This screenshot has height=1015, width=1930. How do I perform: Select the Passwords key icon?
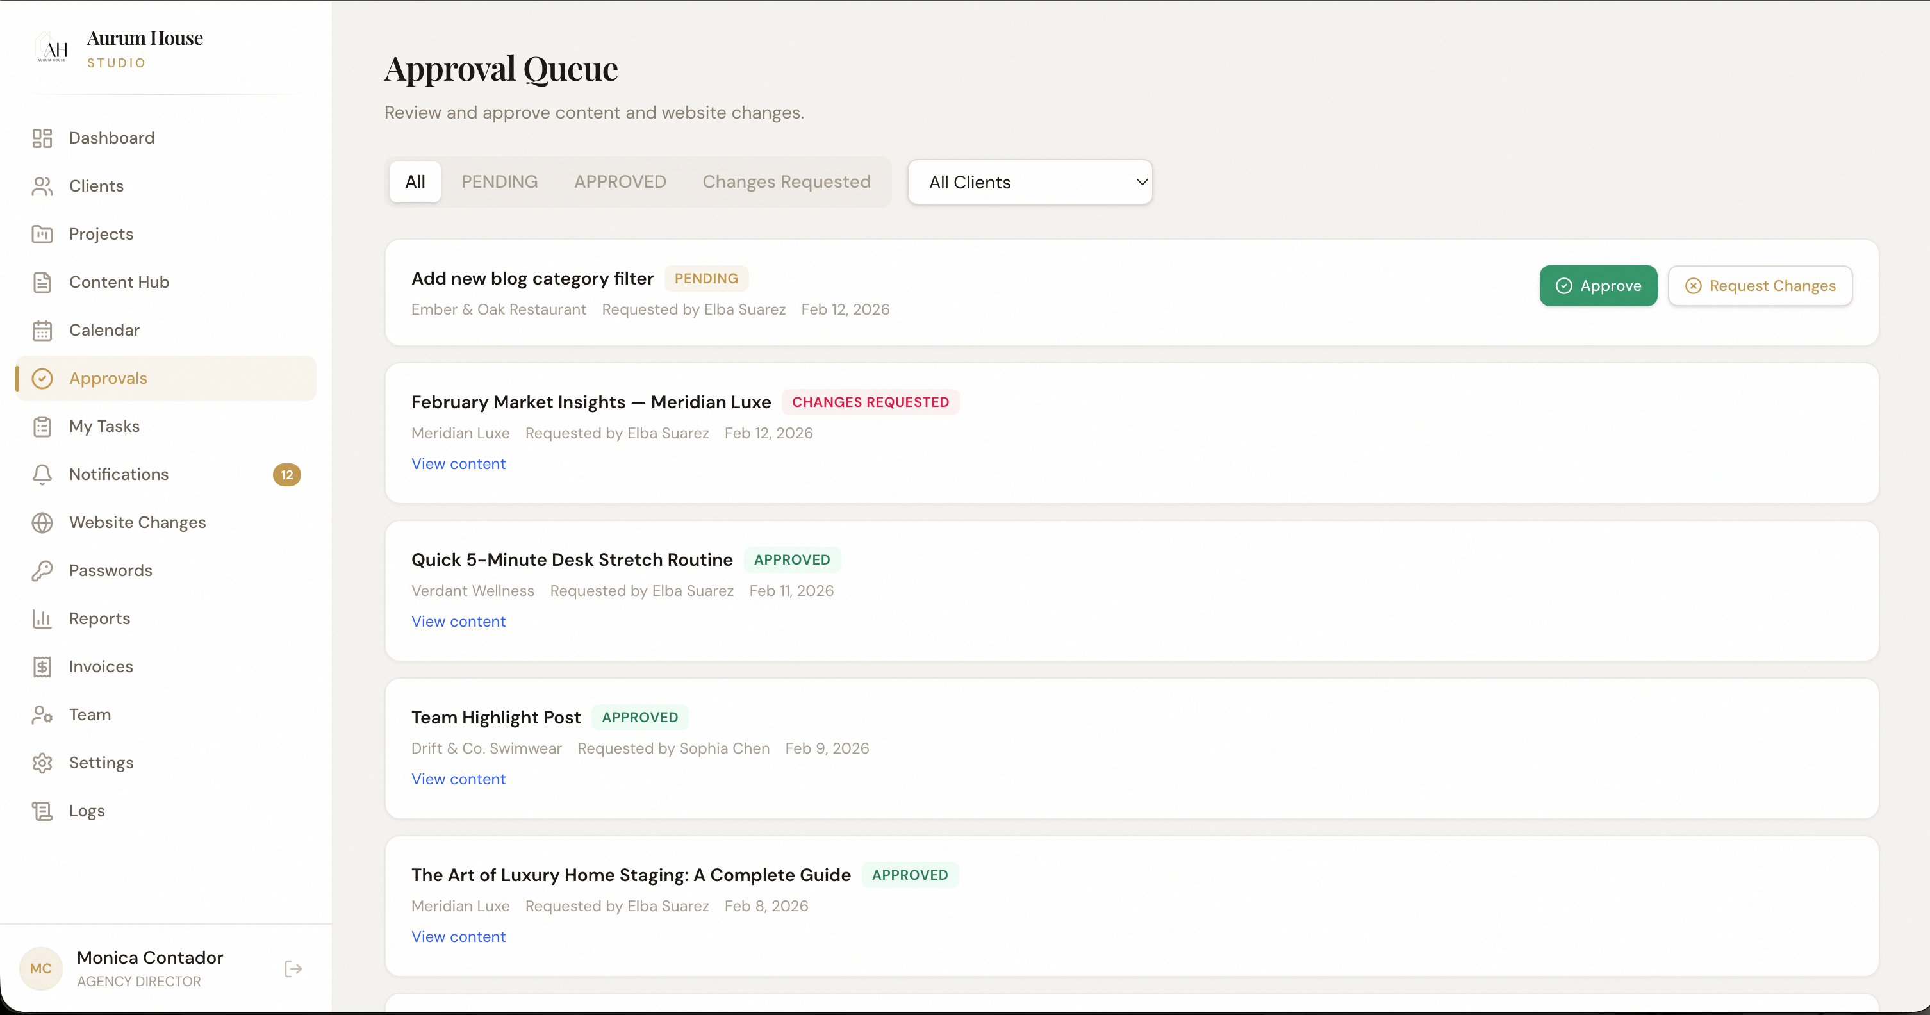[x=43, y=570]
